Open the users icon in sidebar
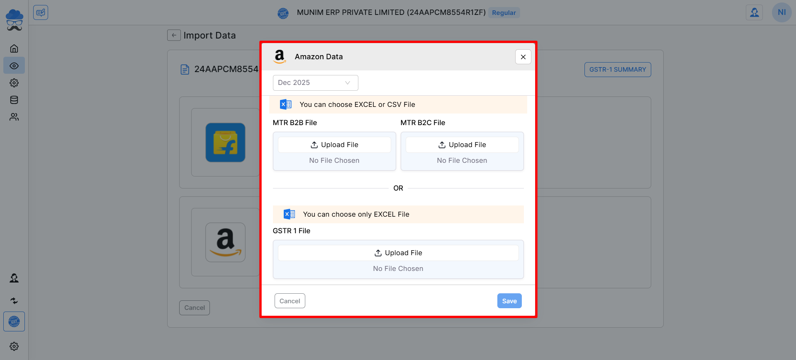The height and width of the screenshot is (360, 796). click(14, 117)
